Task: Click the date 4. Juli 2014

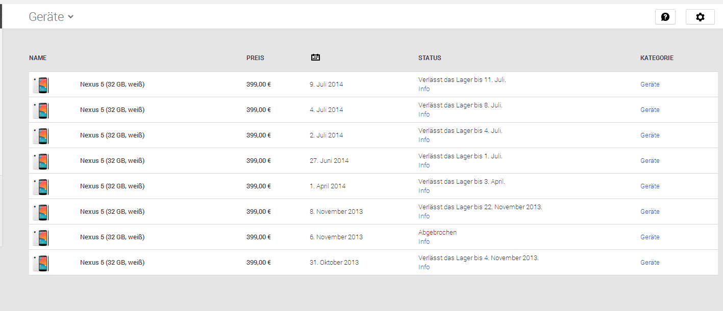Action: tap(327, 110)
